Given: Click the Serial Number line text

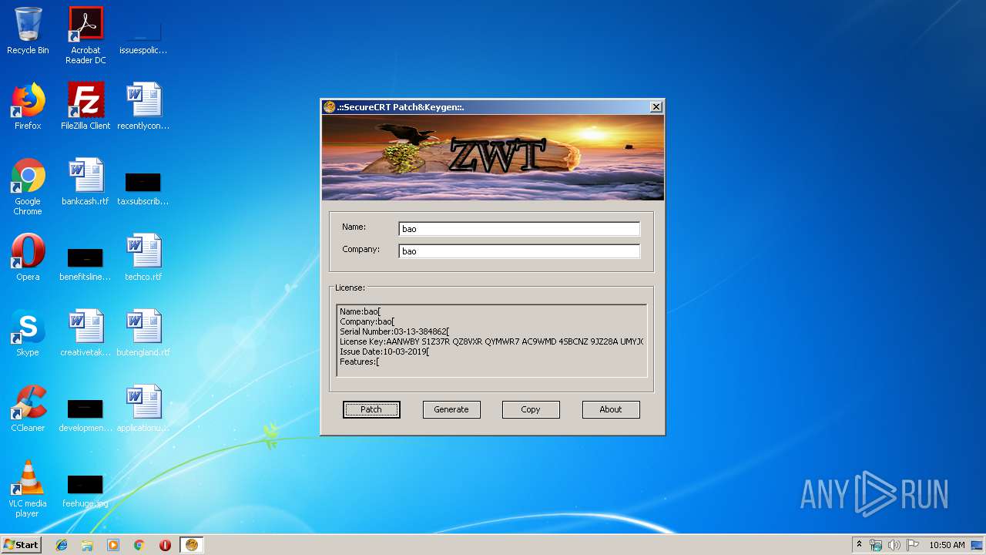Looking at the screenshot, I should pos(394,331).
